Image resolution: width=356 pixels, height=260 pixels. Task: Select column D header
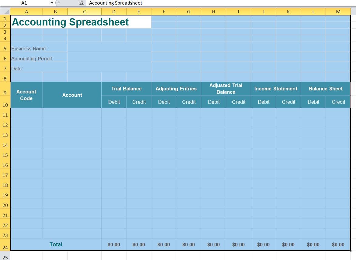pos(114,12)
